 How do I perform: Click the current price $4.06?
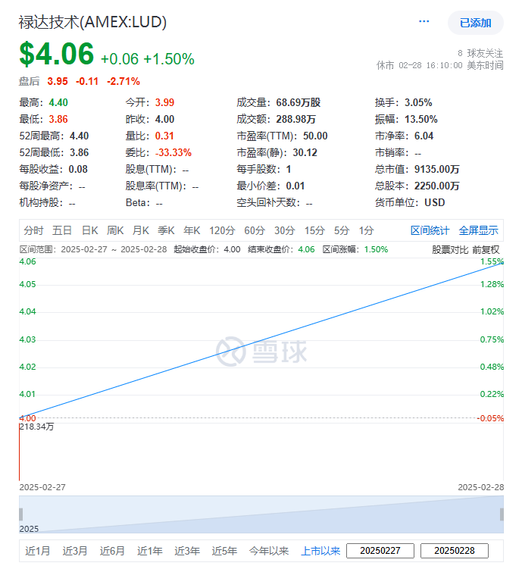tap(57, 54)
